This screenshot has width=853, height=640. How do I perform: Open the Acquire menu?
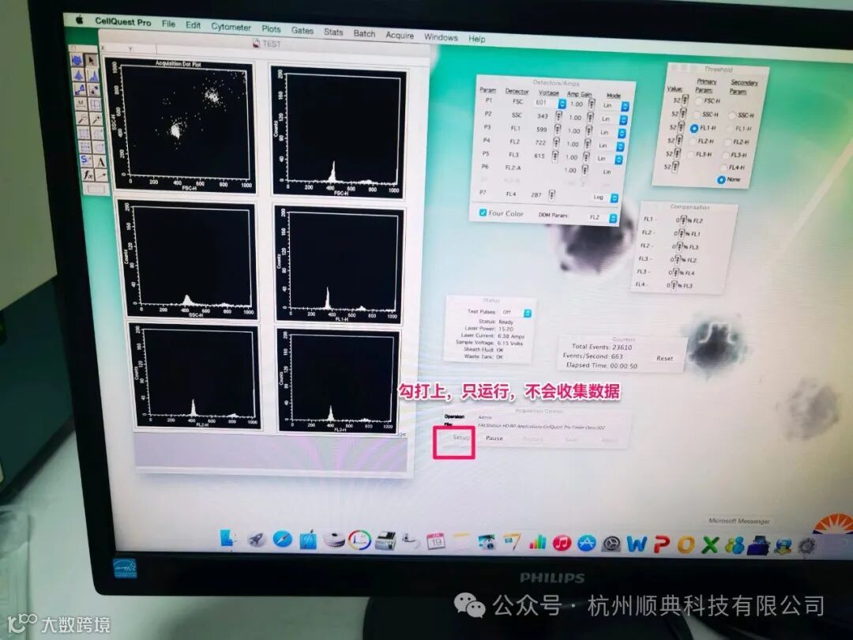pyautogui.click(x=400, y=36)
